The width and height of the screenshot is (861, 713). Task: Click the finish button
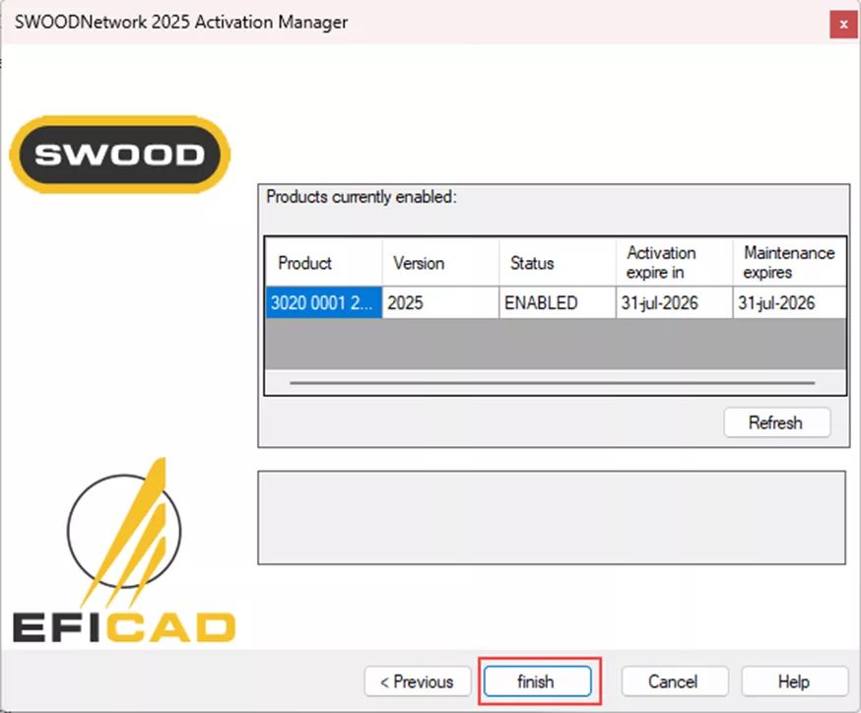[537, 681]
